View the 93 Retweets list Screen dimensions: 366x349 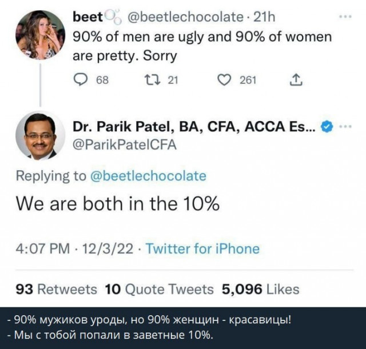click(56, 290)
